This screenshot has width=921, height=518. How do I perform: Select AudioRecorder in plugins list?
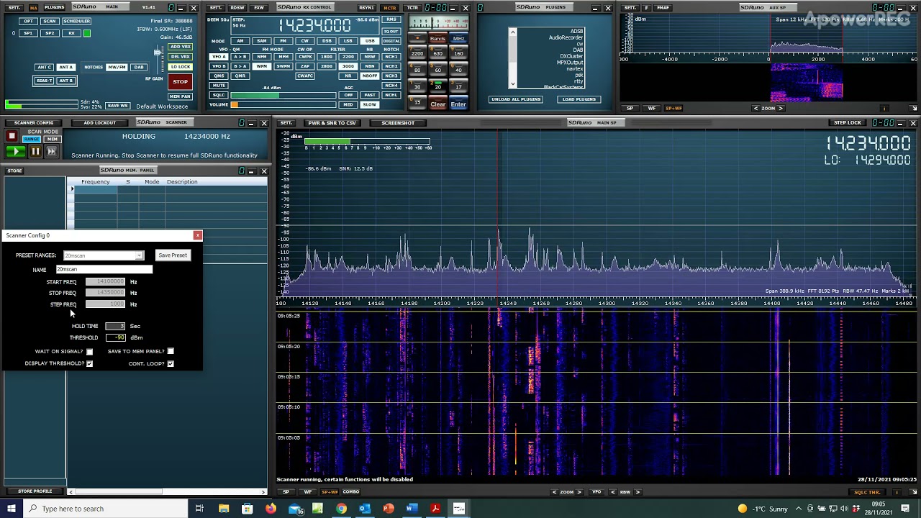[566, 38]
